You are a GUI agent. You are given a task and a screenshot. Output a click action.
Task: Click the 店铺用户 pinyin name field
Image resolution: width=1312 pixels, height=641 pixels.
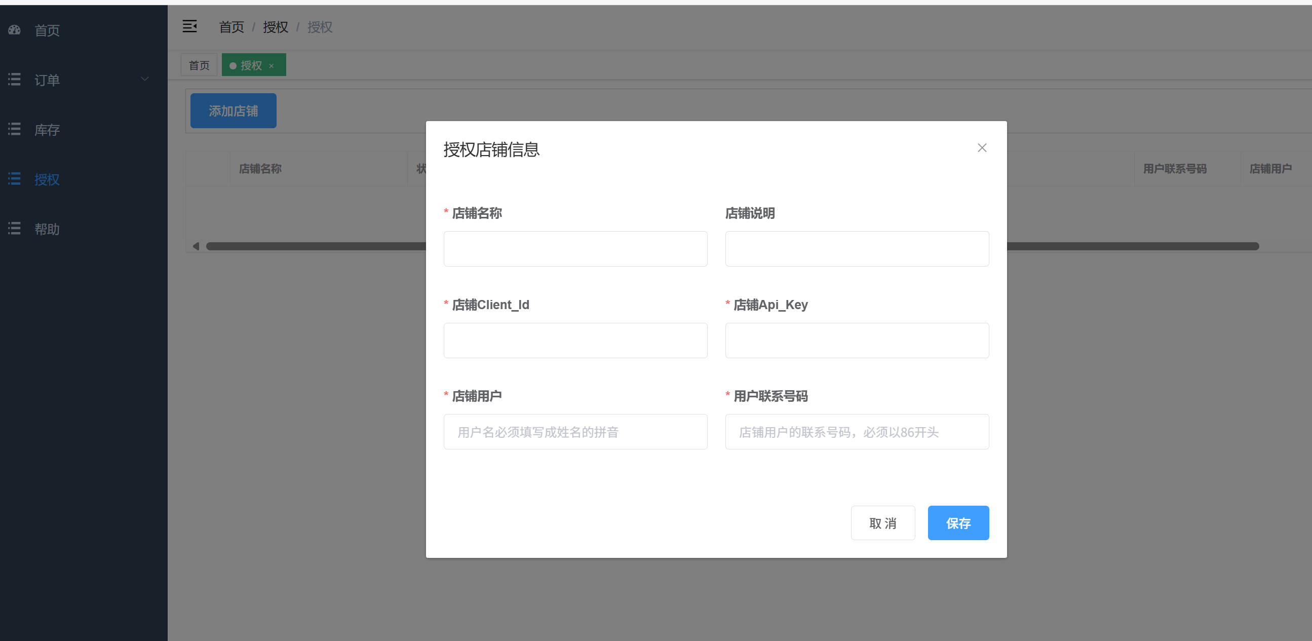575,432
